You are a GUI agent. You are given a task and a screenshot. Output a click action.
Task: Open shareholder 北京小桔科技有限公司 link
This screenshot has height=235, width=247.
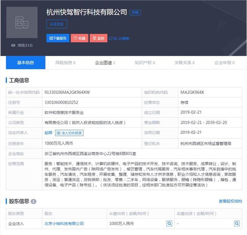[x=64, y=224]
